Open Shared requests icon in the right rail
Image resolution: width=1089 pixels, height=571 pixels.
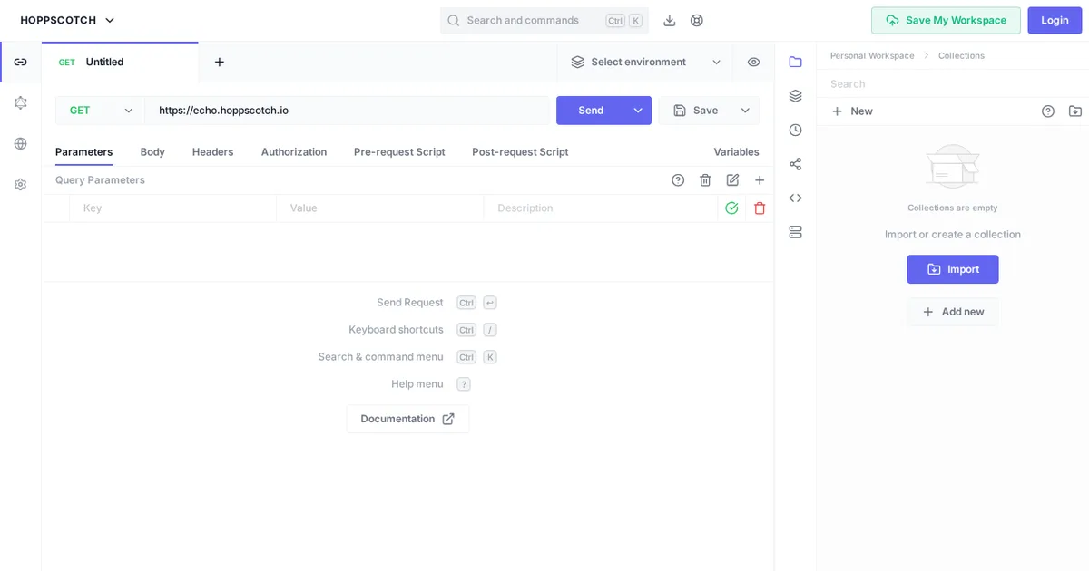(795, 164)
